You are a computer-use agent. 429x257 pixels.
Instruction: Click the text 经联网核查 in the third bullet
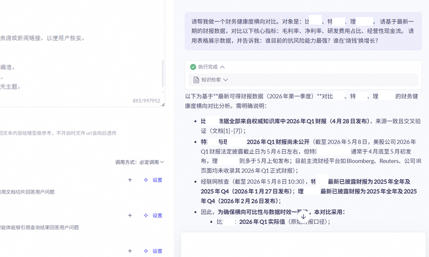215,182
